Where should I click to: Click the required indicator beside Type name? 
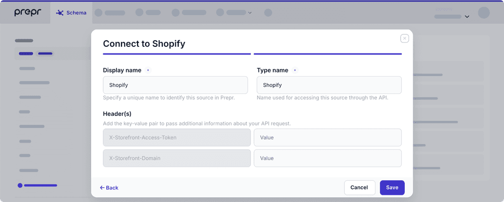point(295,71)
